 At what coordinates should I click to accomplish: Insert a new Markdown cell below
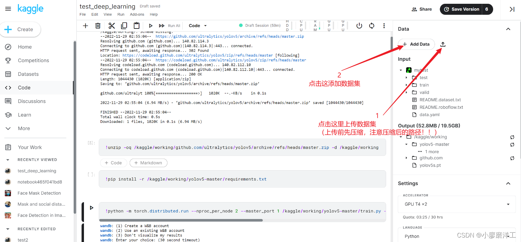pyautogui.click(x=148, y=163)
